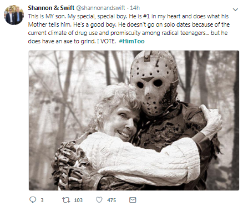The image size is (243, 206).
Task: Click the Shannon & Swift display name
Action: coord(51,8)
